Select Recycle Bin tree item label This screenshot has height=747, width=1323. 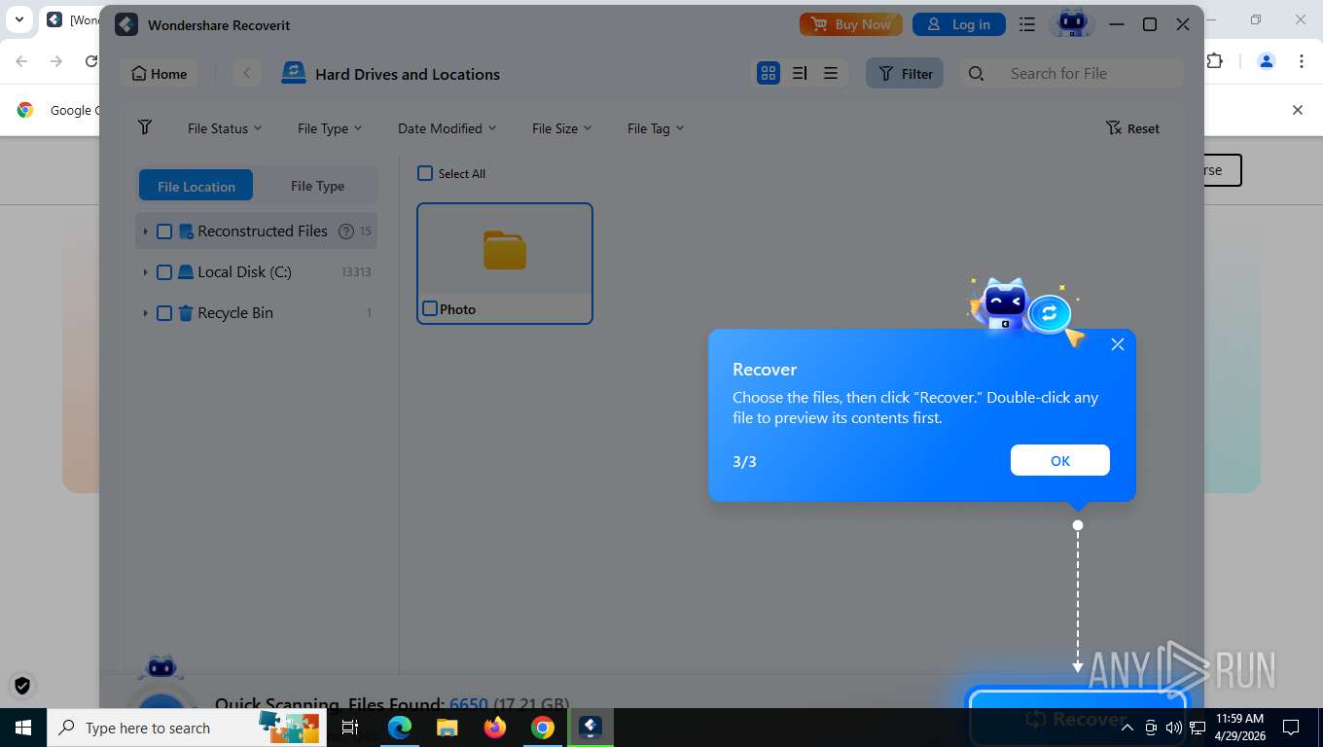point(235,313)
